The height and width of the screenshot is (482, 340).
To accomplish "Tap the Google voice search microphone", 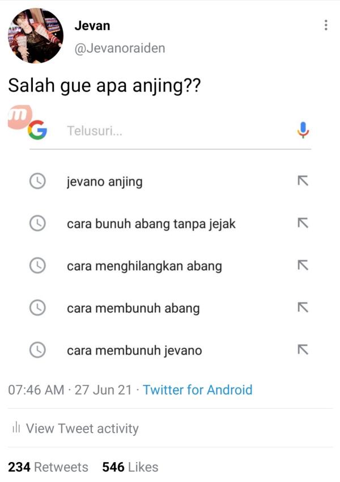I will point(303,131).
